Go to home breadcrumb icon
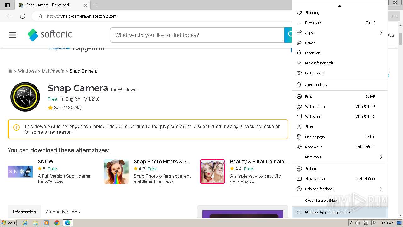The height and width of the screenshot is (227, 403). [x=10, y=71]
